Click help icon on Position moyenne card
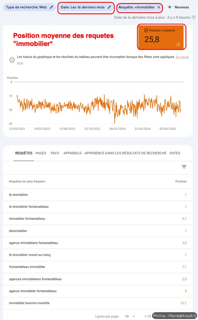Image resolution: width=198 pixels, height=320 pixels. 178,45
